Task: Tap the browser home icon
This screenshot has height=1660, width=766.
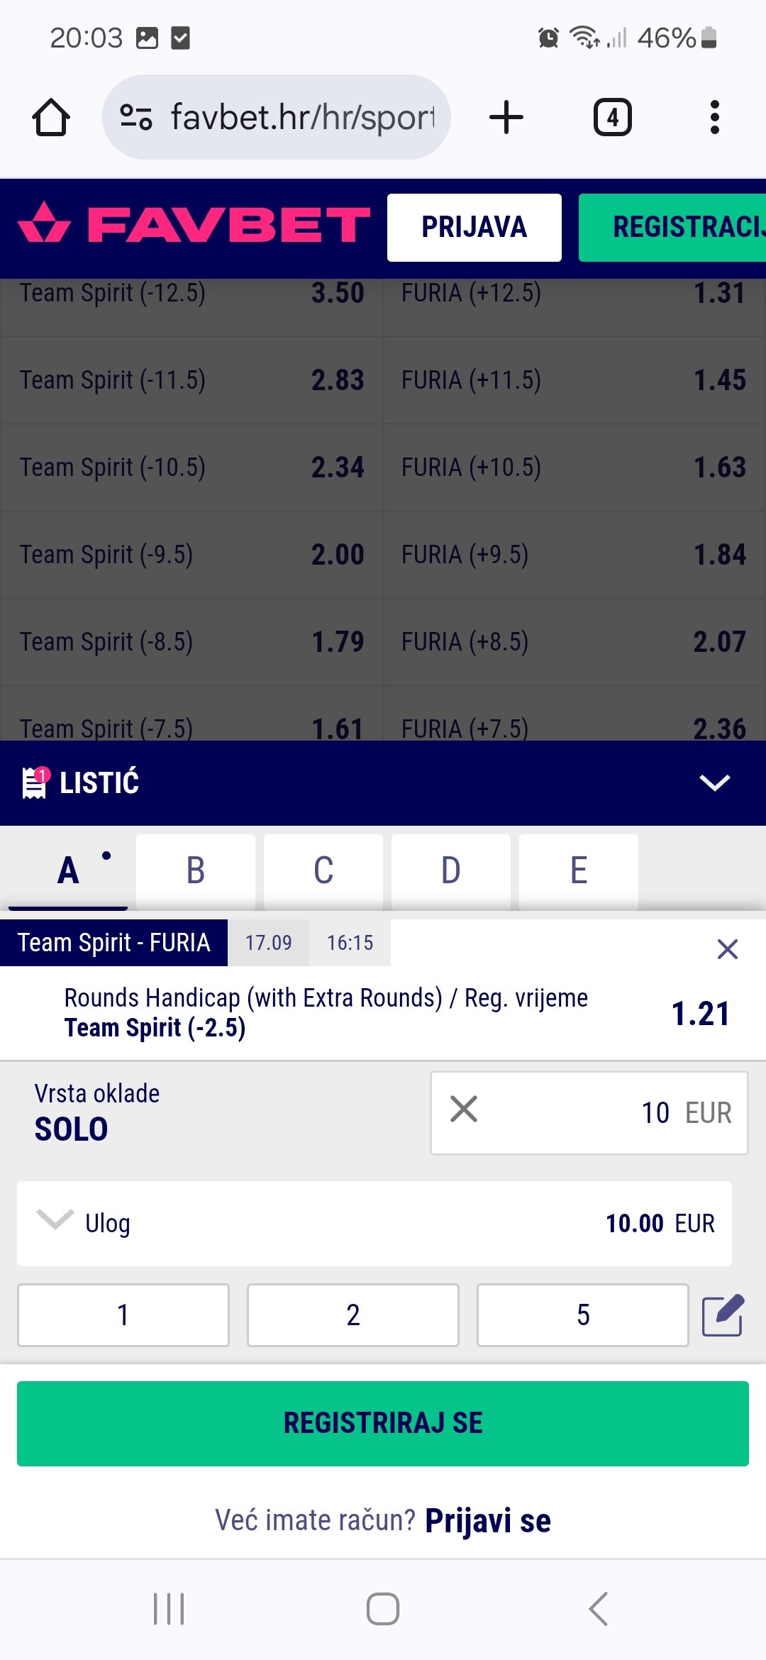Action: [x=51, y=117]
